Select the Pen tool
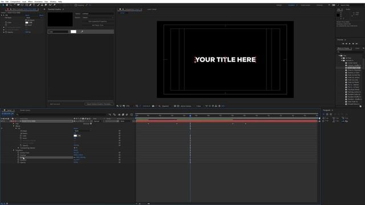365x205 pixels. [30, 5]
